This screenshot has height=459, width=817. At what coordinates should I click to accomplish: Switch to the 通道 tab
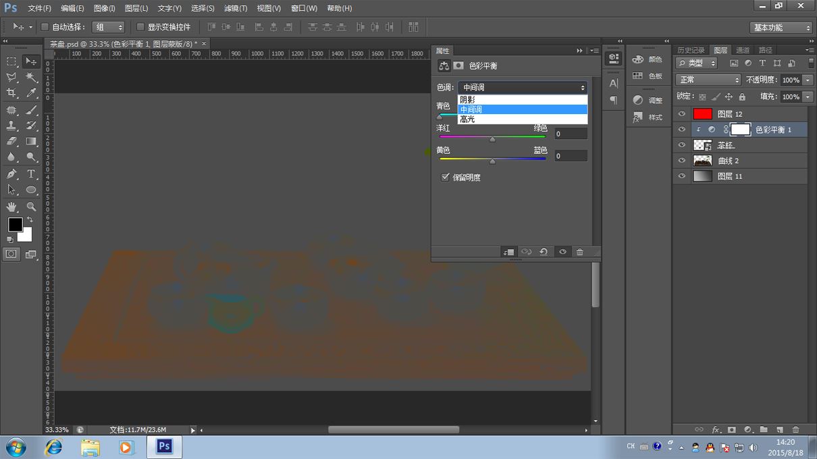[x=742, y=50]
